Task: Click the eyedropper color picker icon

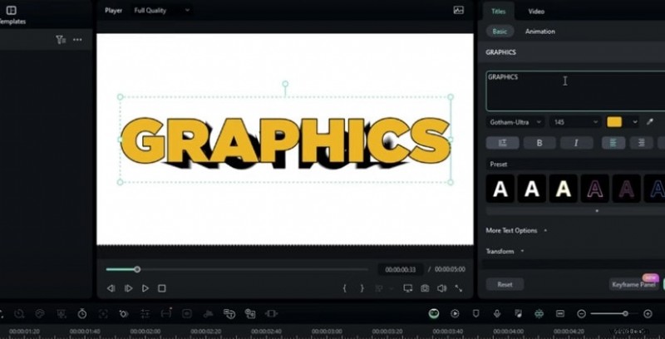Action: pos(650,122)
